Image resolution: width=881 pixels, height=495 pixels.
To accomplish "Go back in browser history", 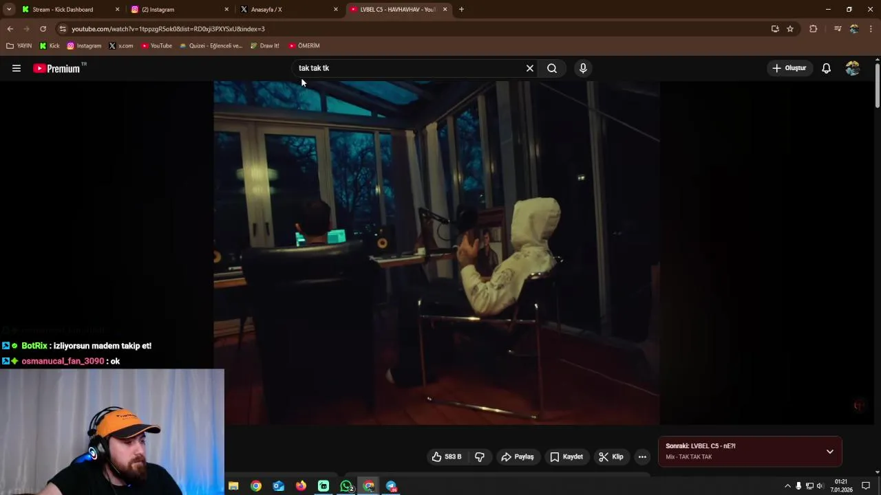I will pos(10,29).
